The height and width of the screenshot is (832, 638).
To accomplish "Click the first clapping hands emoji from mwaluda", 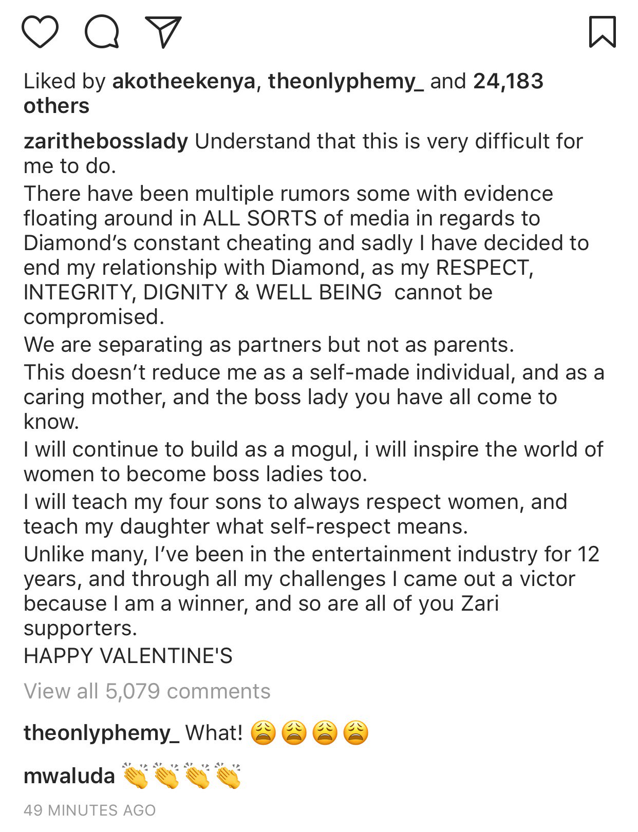I will click(x=136, y=776).
